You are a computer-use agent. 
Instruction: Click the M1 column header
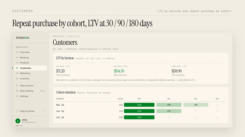pos(169,99)
